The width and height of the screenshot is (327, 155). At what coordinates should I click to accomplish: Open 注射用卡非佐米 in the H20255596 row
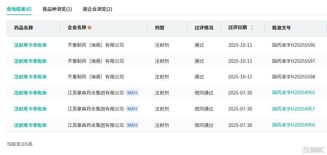(x=30, y=45)
